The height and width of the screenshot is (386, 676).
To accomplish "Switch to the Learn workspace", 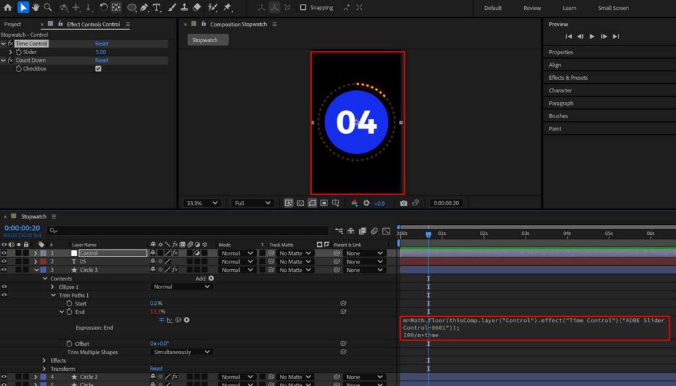I will tap(569, 8).
